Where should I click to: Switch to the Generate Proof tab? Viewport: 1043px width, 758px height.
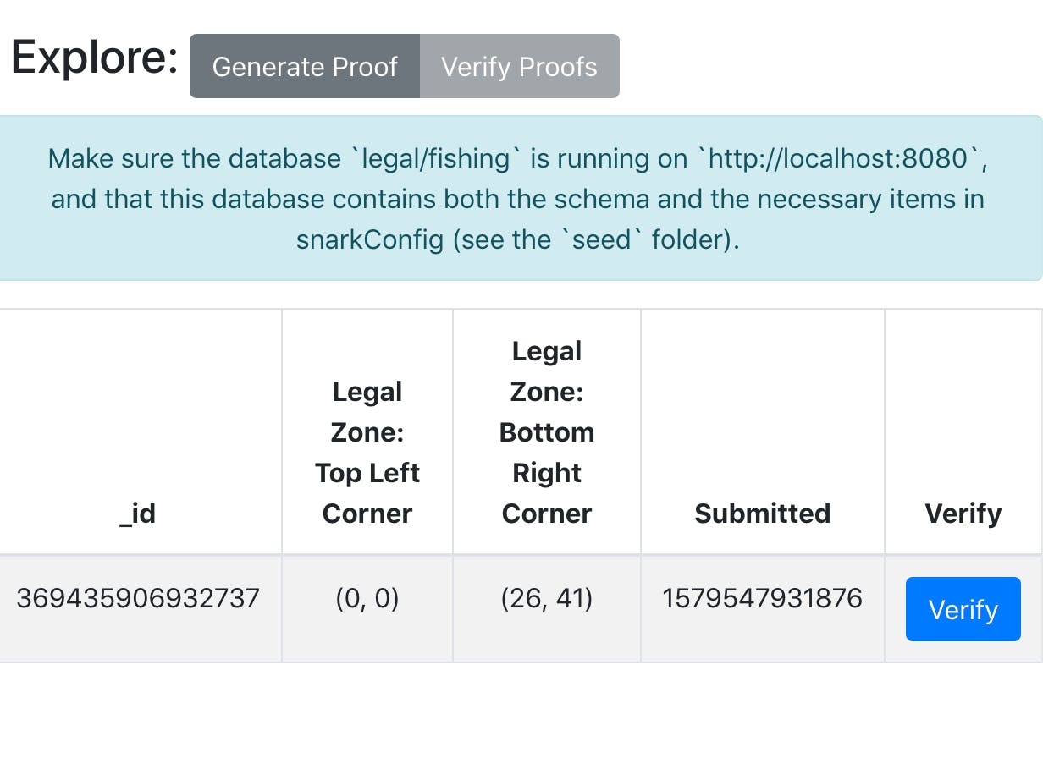point(305,67)
